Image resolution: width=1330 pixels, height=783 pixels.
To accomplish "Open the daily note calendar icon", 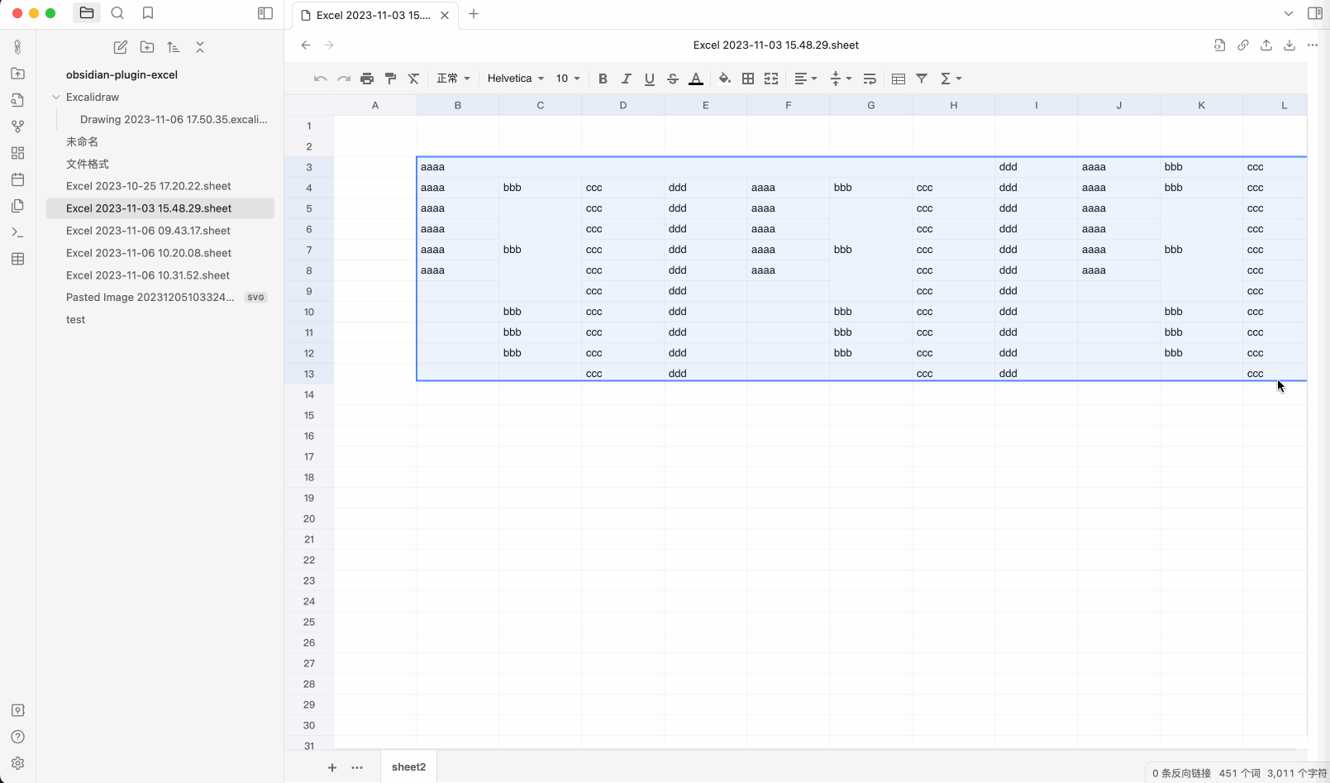I will [x=17, y=179].
